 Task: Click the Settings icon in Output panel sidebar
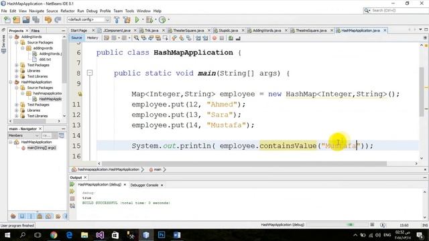click(72, 206)
